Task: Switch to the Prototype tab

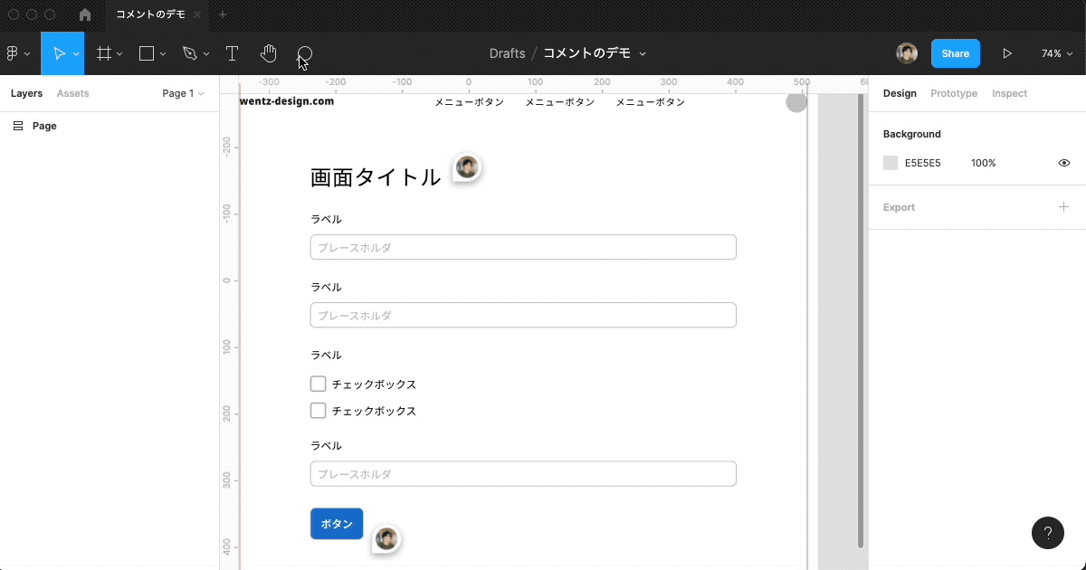Action: click(x=954, y=93)
